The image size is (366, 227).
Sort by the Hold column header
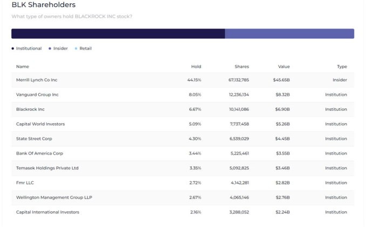[196, 67]
